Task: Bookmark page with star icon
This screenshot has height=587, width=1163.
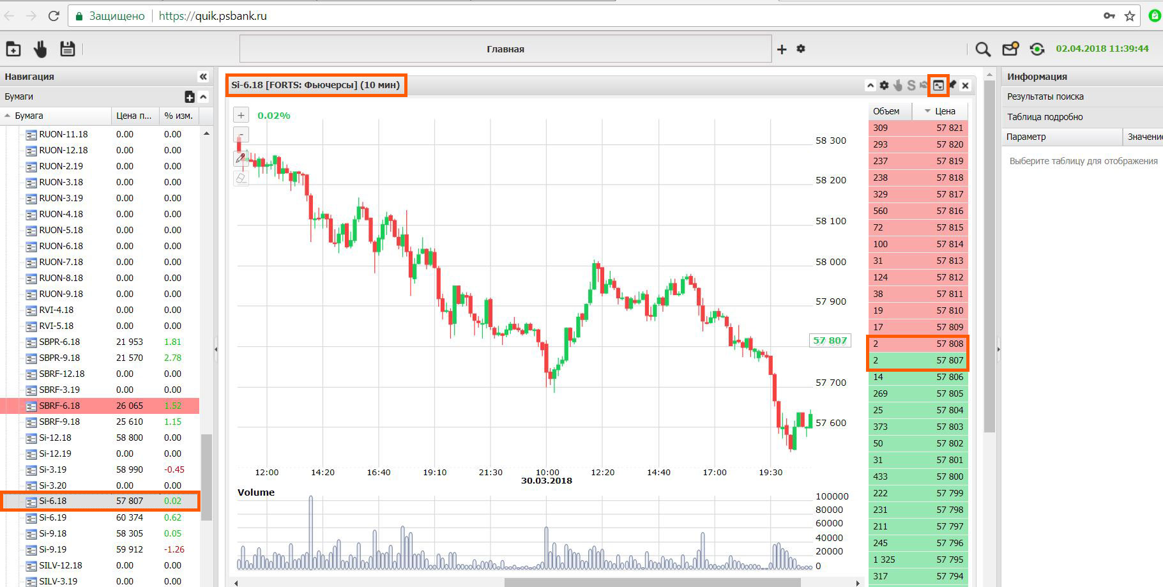Action: pyautogui.click(x=1130, y=16)
